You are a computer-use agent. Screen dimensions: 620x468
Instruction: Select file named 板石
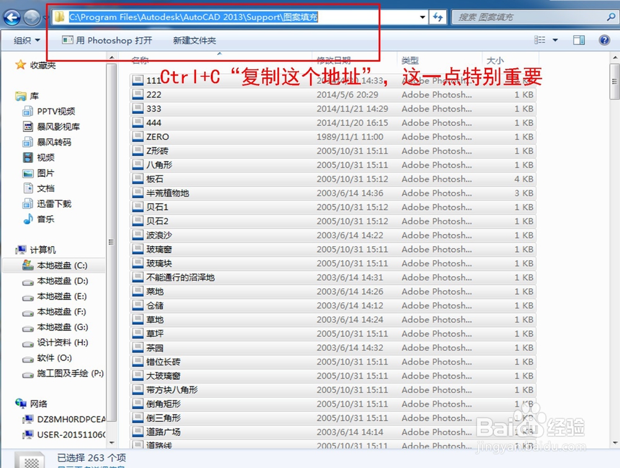point(333,179)
